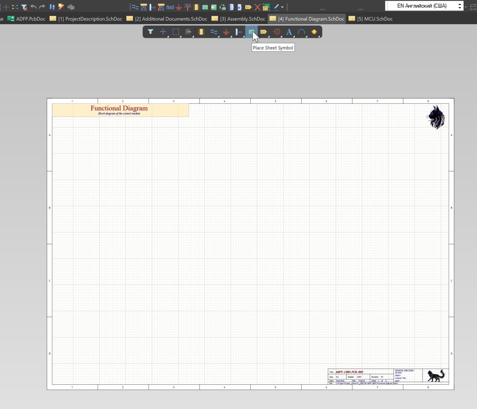Select the Place Arc tool
Viewport: 477px width, 409px height.
301,32
